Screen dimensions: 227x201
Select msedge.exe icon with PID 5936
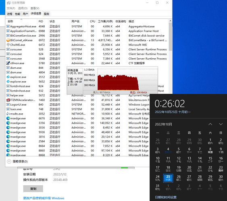(x=8, y=132)
